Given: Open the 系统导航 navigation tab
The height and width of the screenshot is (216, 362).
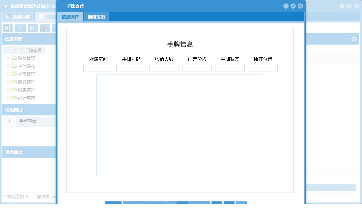Looking at the screenshot, I should pos(20,16).
